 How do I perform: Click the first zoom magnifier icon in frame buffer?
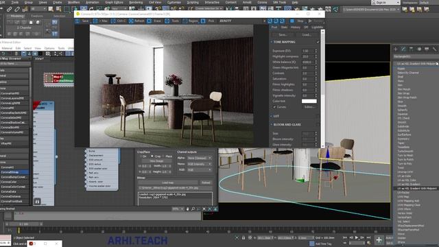click(270, 21)
